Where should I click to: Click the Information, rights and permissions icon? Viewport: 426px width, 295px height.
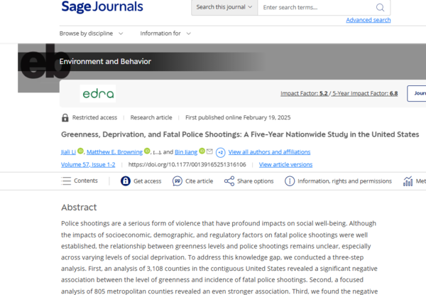(x=290, y=181)
